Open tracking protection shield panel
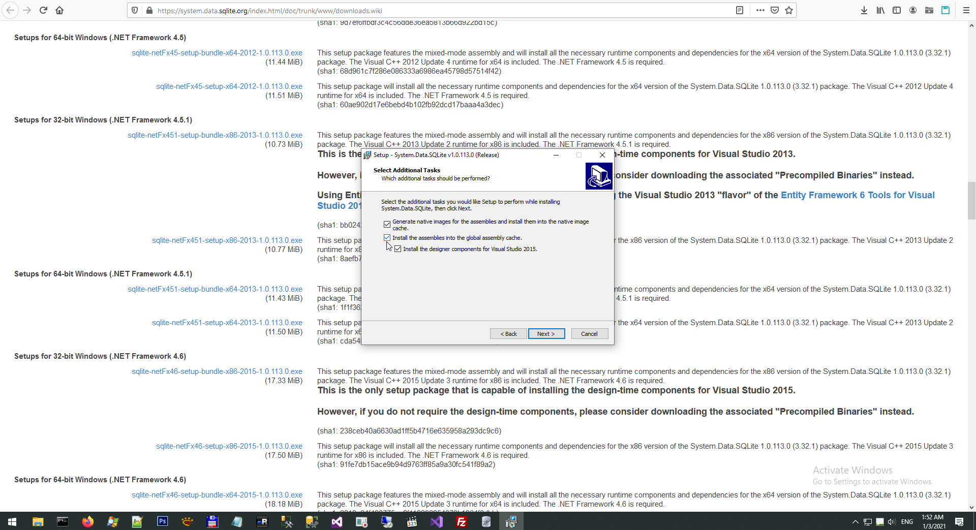 point(135,10)
